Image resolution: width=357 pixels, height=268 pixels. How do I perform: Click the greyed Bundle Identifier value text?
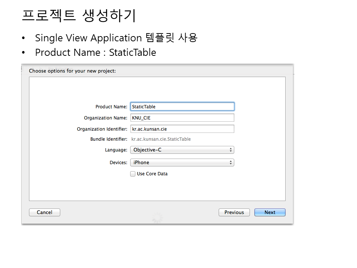click(161, 139)
